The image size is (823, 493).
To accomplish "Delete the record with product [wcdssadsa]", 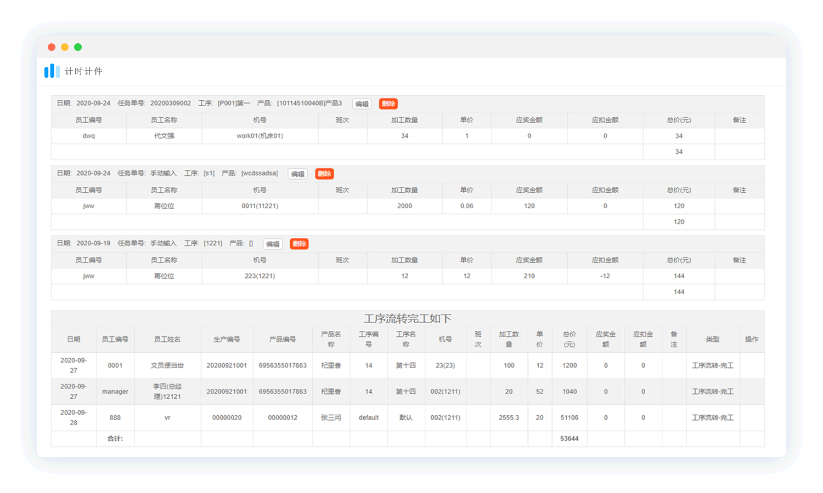I will click(x=324, y=174).
